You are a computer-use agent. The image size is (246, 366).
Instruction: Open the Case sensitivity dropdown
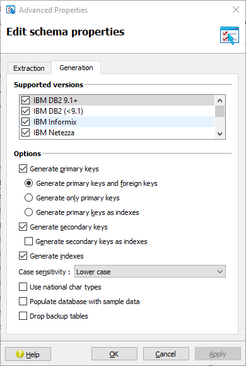point(150,271)
